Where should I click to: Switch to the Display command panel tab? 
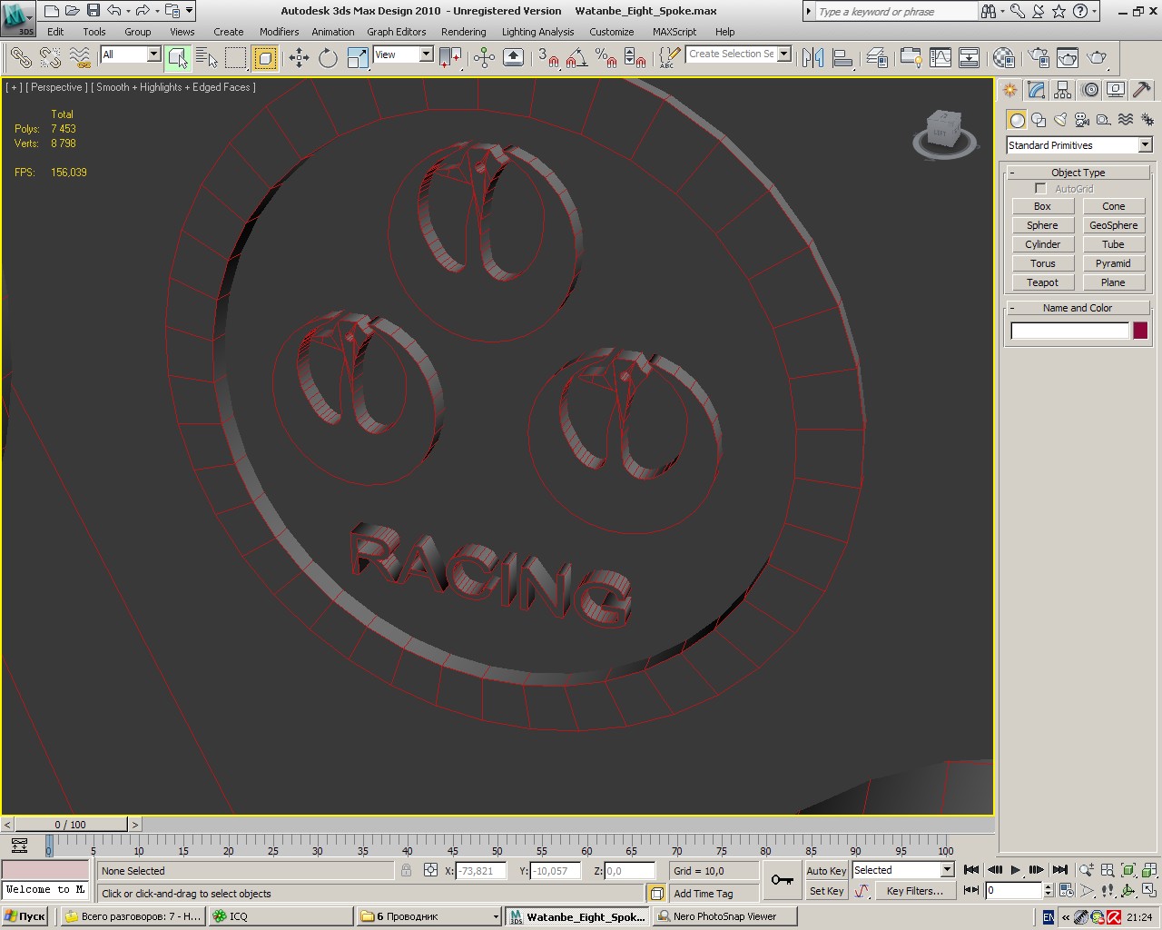pos(1116,90)
